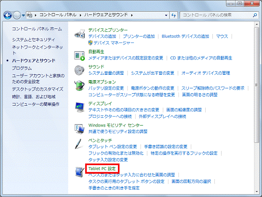The width and height of the screenshot is (262, 197).
Task: Click 画面の解像度の調整 link
Action: pyautogui.click(x=184, y=110)
